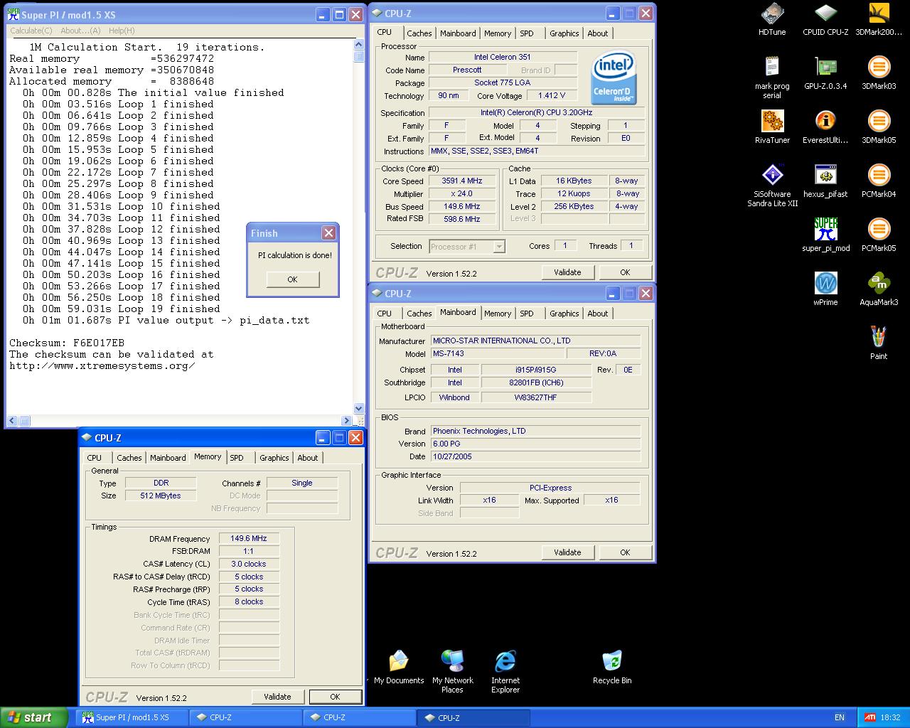The image size is (910, 728).
Task: Select Super PI taskbar button
Action: tap(132, 717)
